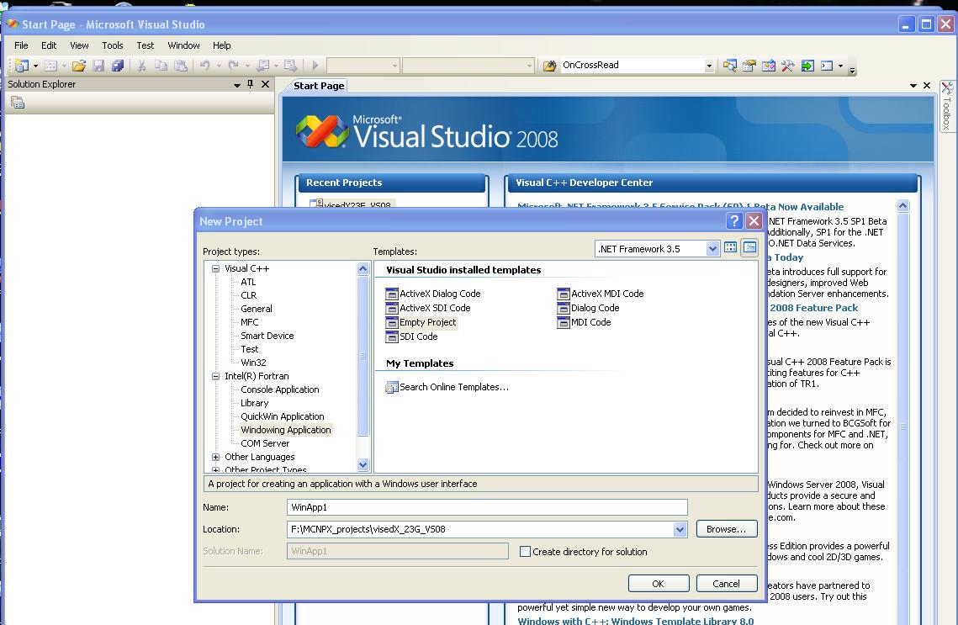Click the Developer Center scrollbar up arrow
Viewport: 958px width, 625px height.
(x=903, y=206)
